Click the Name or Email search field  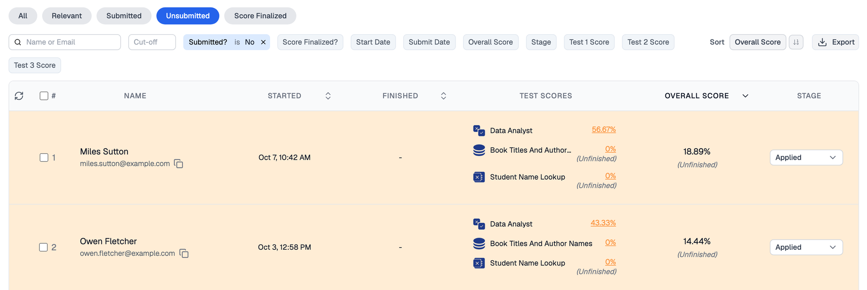(65, 42)
